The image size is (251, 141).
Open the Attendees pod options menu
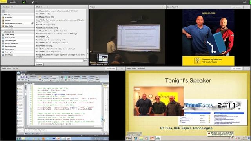pyautogui.click(x=31, y=7)
